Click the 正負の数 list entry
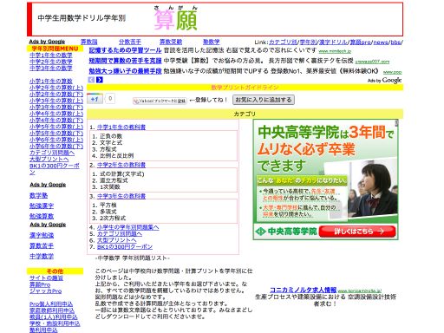 click(111, 136)
